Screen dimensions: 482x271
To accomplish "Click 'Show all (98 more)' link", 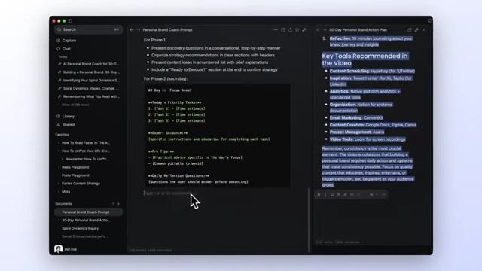I will pyautogui.click(x=75, y=105).
